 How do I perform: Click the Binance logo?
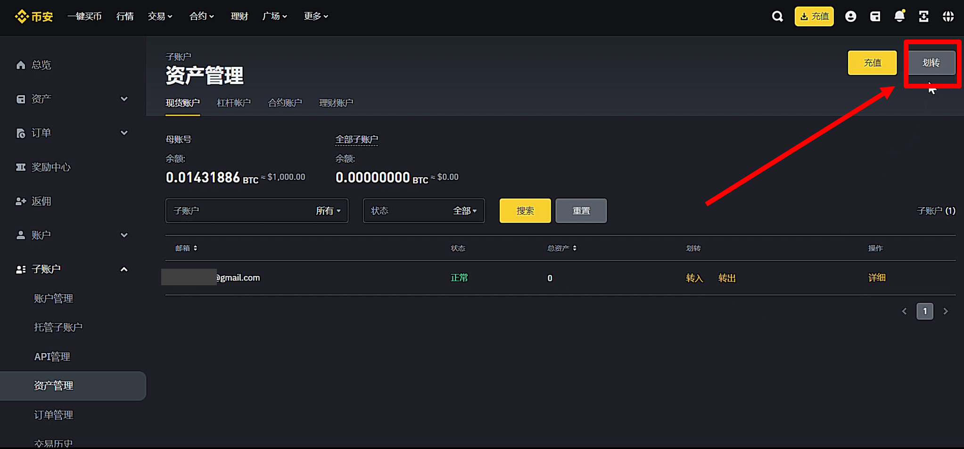click(34, 16)
